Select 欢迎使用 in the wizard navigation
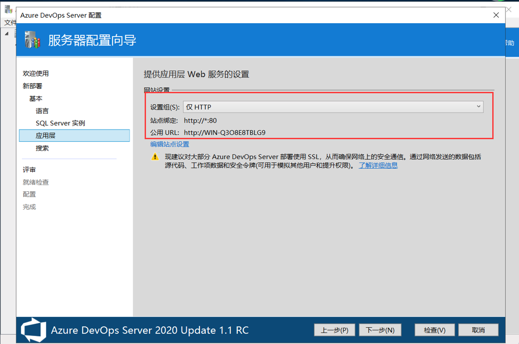 pos(36,74)
